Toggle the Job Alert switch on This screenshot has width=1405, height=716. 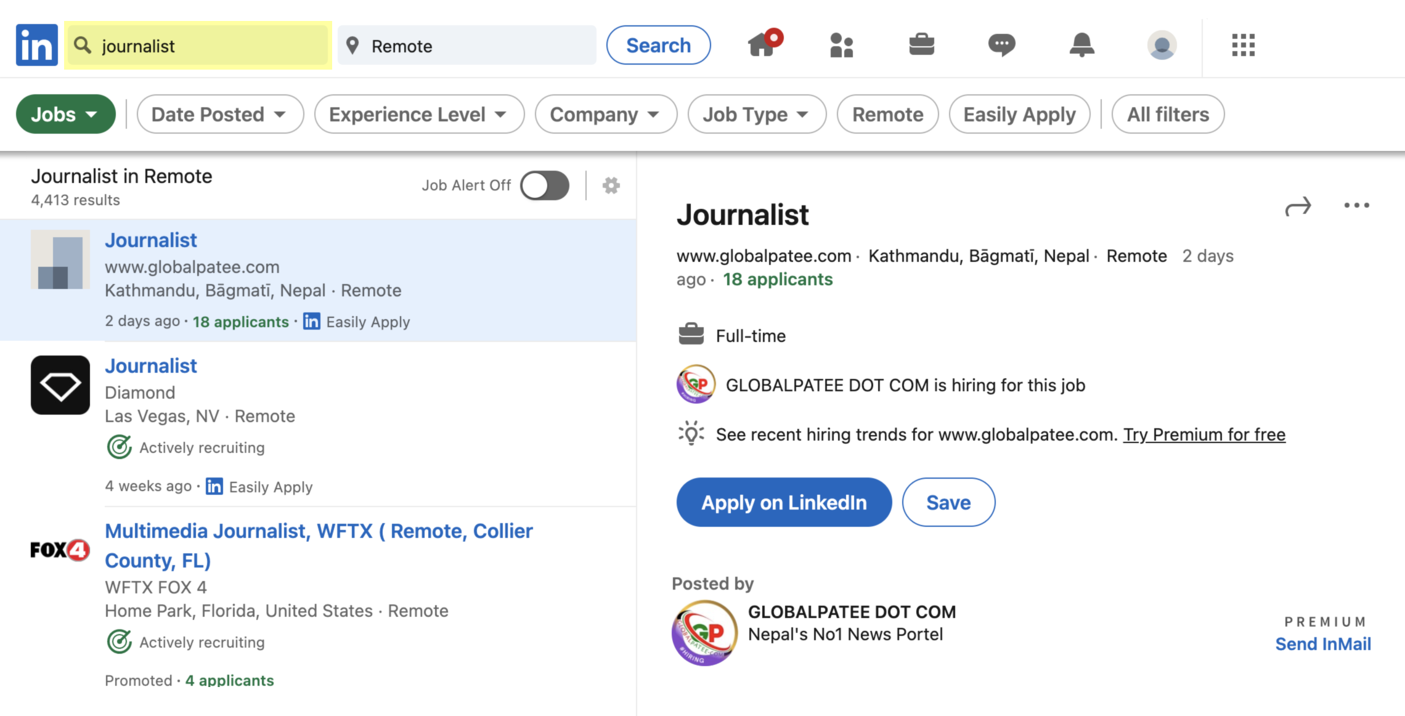[545, 185]
